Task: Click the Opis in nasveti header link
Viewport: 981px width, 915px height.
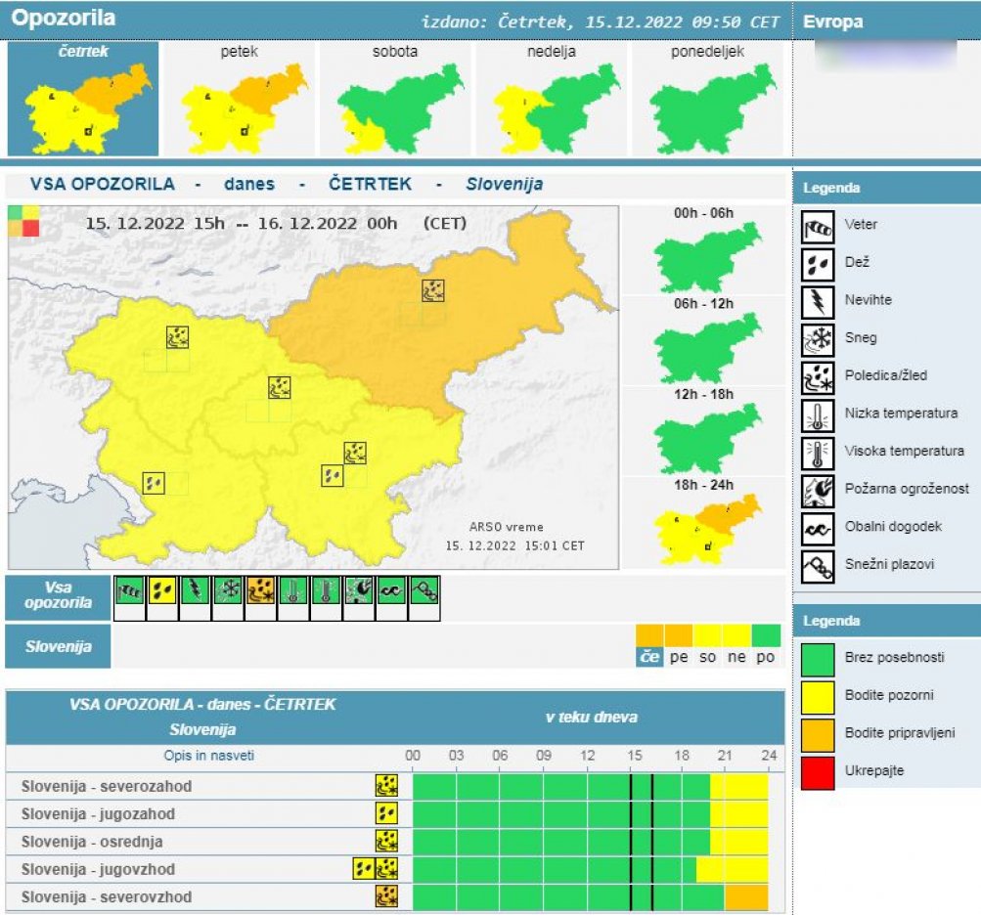Action: [x=209, y=756]
